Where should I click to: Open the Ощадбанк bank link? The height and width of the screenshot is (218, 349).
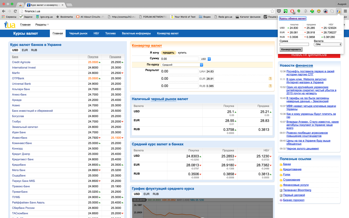coord(19,175)
